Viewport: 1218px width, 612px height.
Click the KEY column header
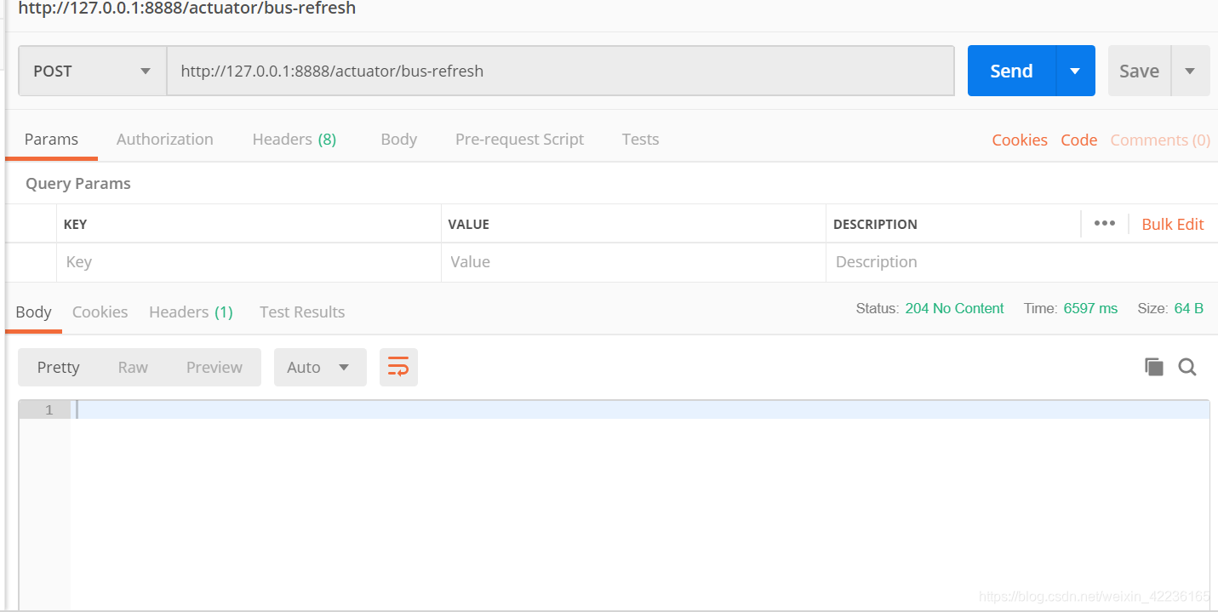pyautogui.click(x=75, y=225)
